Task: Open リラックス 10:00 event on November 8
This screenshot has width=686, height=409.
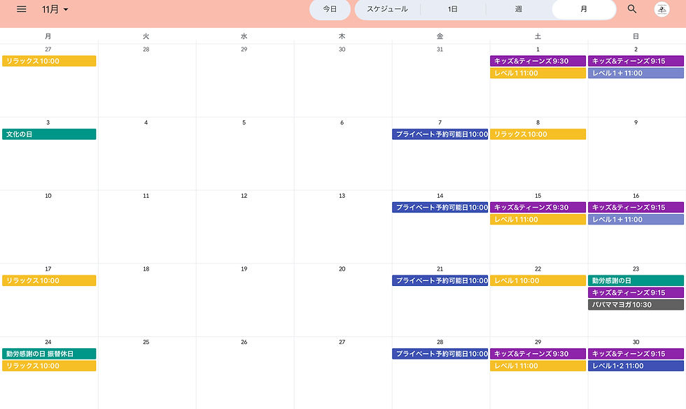Action: (x=538, y=134)
